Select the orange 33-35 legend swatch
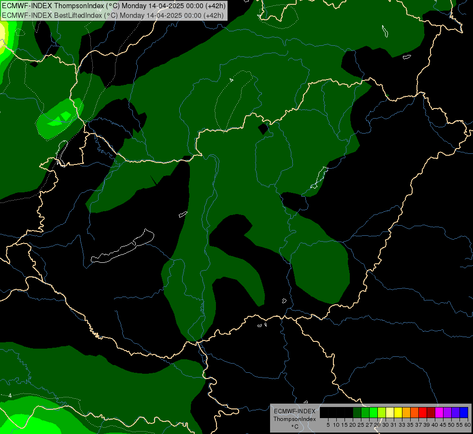The height and width of the screenshot is (434, 473). (x=406, y=412)
